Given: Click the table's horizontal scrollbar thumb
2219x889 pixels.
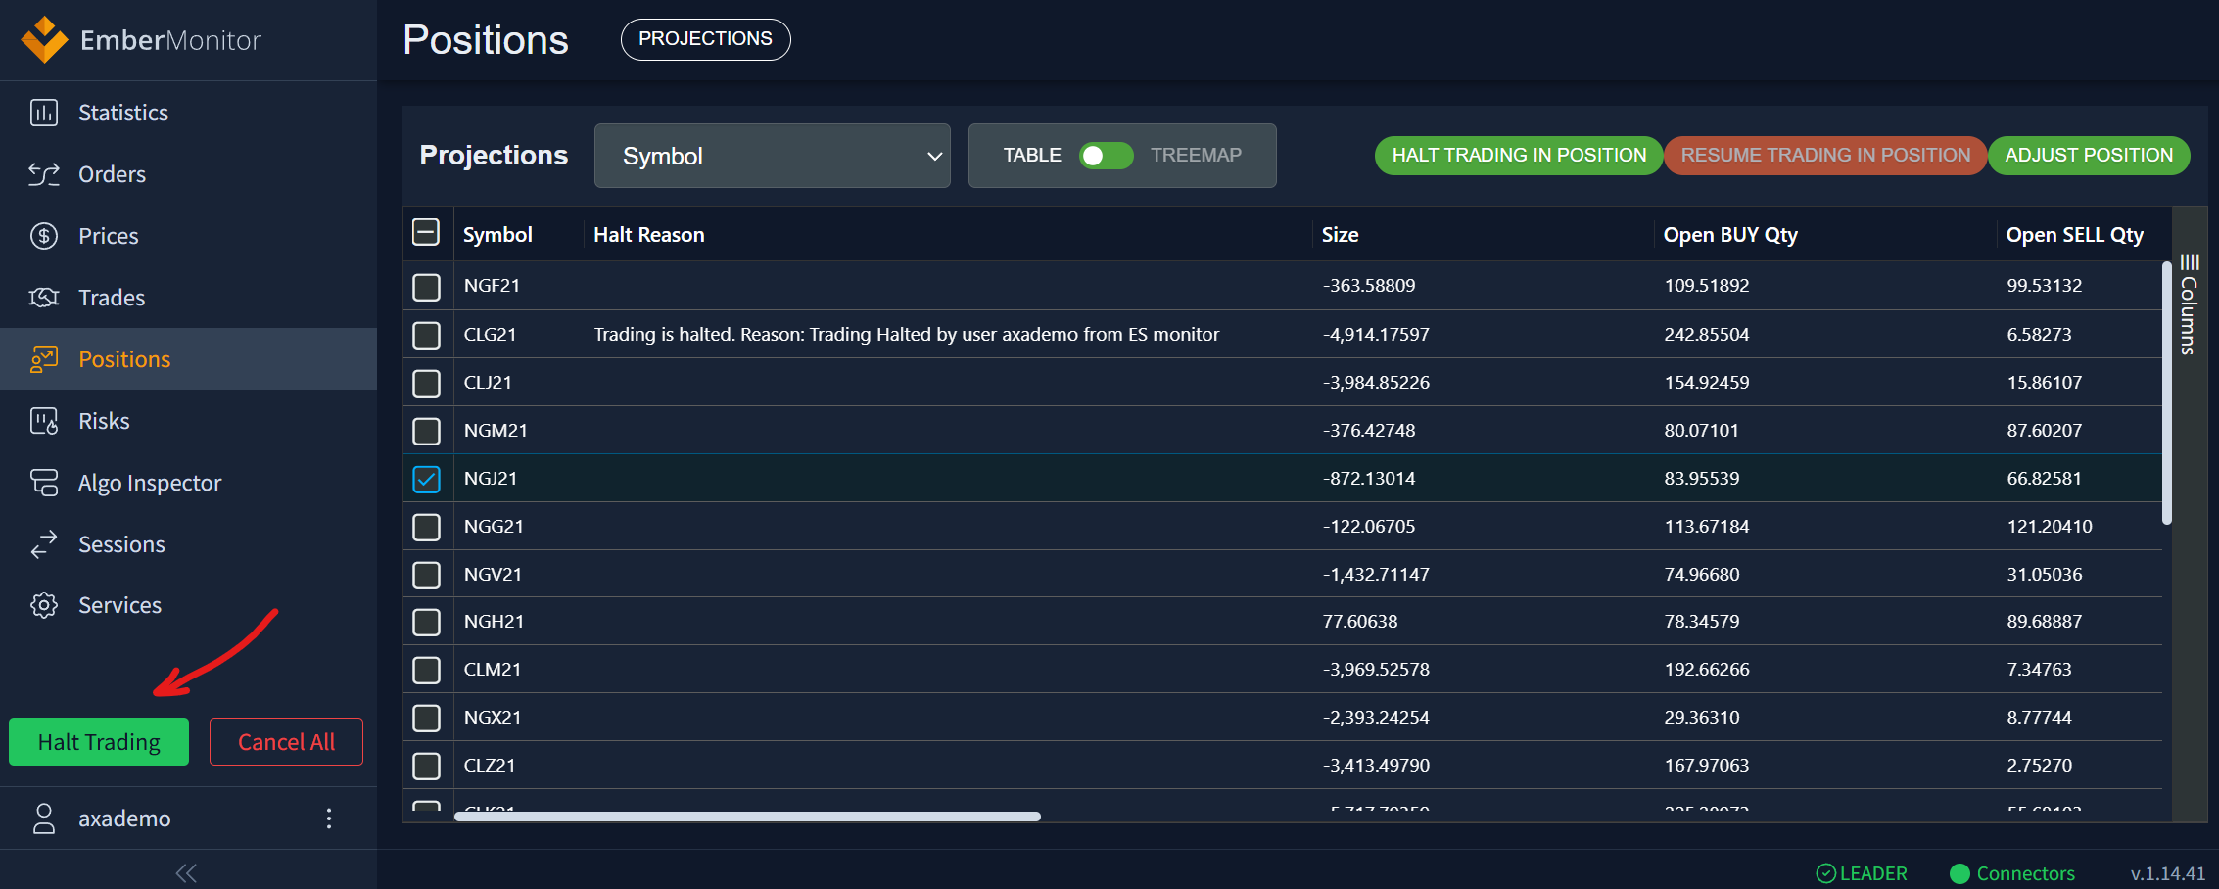Looking at the screenshot, I should (x=747, y=816).
